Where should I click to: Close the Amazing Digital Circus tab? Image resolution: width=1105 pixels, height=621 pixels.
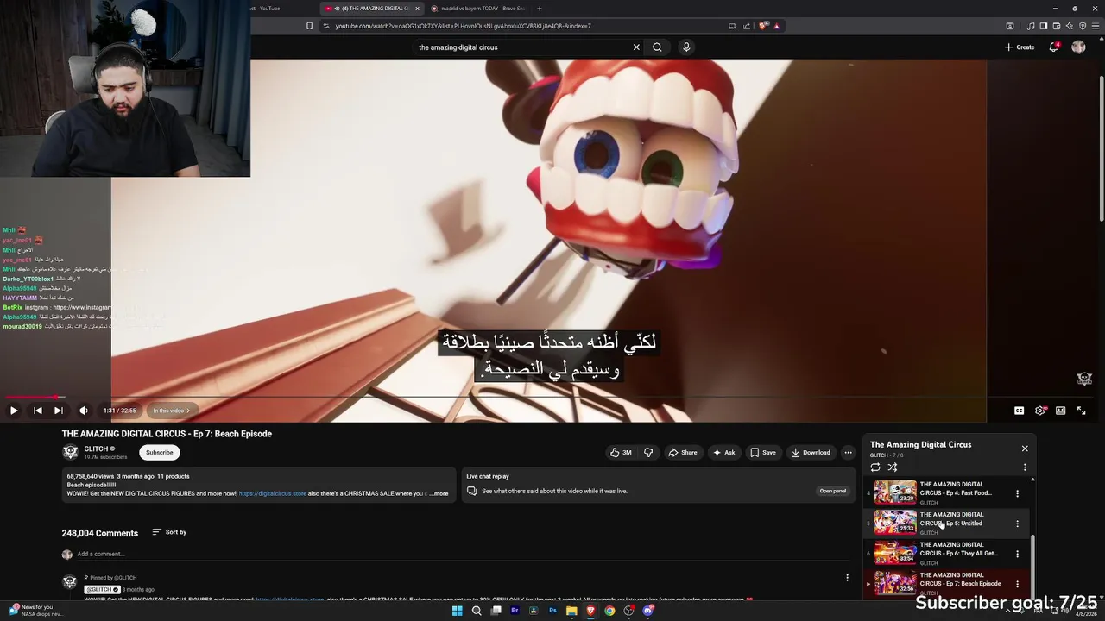click(x=417, y=9)
